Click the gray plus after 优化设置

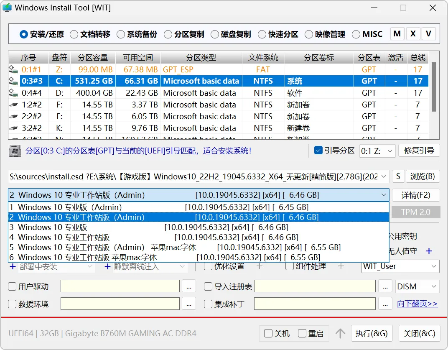pyautogui.click(x=260, y=266)
